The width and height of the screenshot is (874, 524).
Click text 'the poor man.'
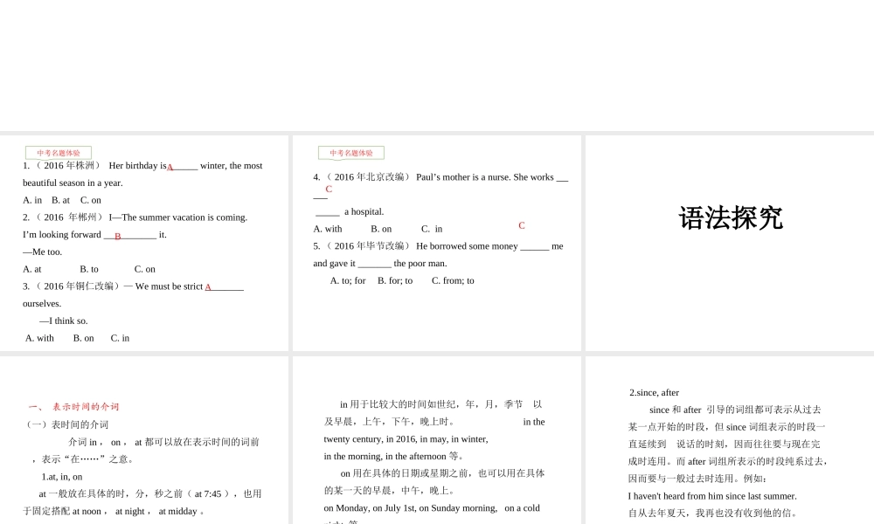pyautogui.click(x=420, y=264)
